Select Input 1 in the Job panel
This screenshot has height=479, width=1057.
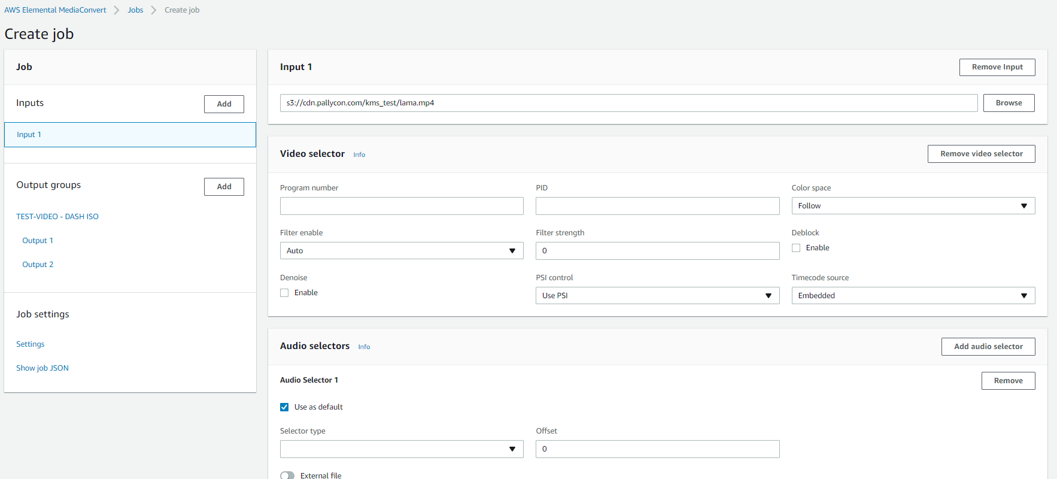tap(130, 135)
